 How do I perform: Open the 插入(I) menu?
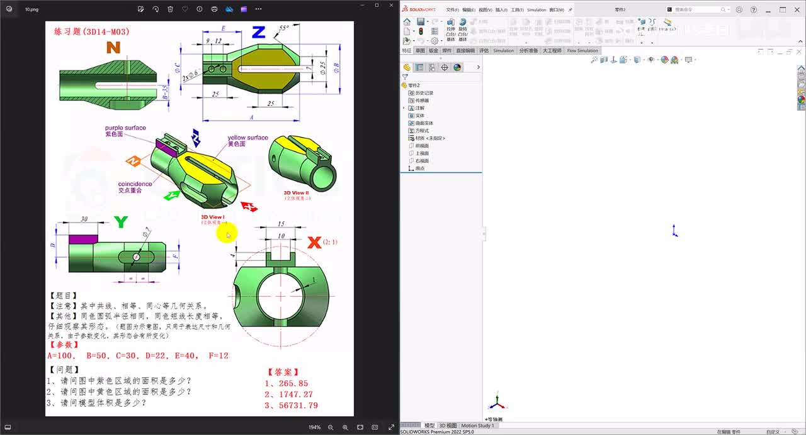click(501, 10)
